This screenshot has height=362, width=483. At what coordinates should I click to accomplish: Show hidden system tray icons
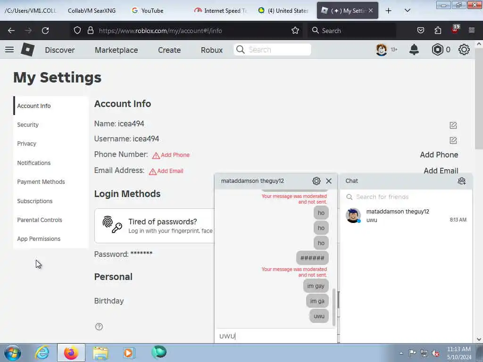click(401, 353)
